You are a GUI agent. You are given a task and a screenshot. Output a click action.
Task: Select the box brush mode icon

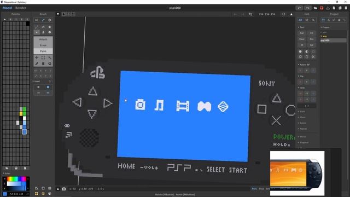[x=50, y=32]
